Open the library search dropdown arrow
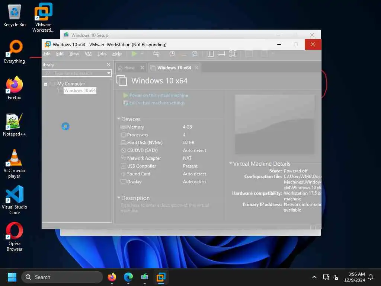Viewport: 381px width, 286px height. click(109, 73)
